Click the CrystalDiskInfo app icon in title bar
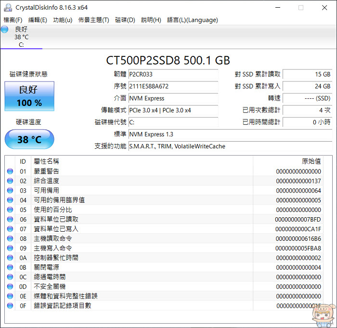The image size is (337, 328). [8, 8]
